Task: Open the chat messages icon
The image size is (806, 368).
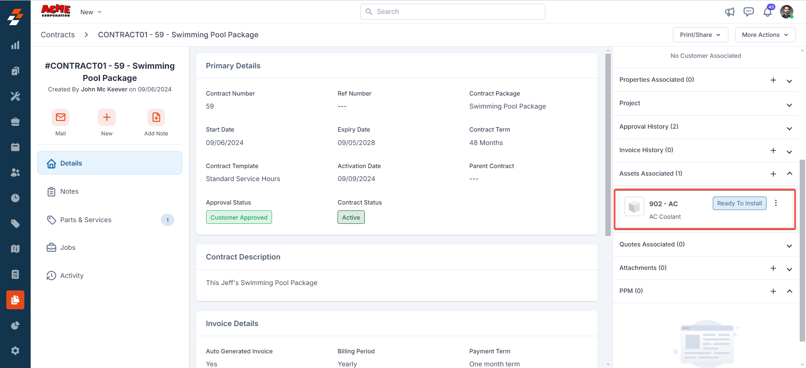Action: tap(748, 12)
